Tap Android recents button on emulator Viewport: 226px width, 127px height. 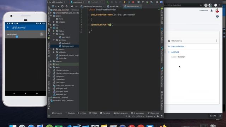tap(37, 93)
